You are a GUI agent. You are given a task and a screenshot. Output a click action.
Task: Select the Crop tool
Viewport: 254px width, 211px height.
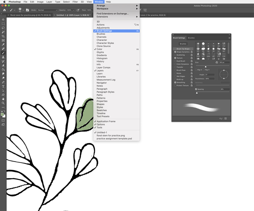tap(3, 36)
